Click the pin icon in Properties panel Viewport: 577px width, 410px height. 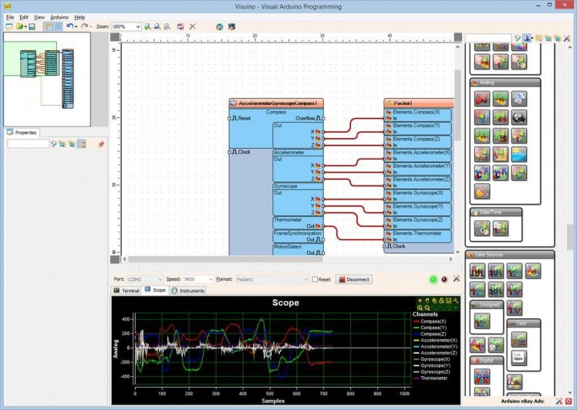pyautogui.click(x=100, y=144)
